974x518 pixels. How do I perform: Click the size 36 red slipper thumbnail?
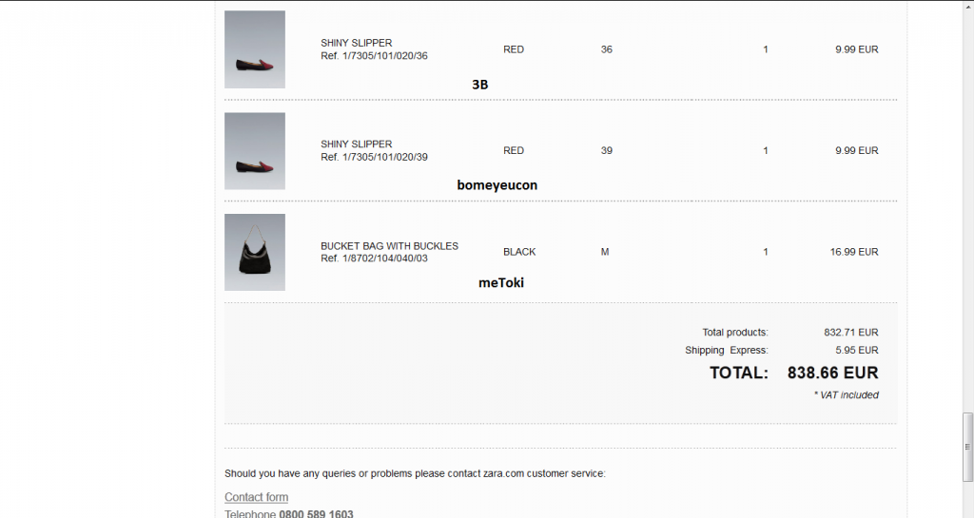tap(255, 49)
